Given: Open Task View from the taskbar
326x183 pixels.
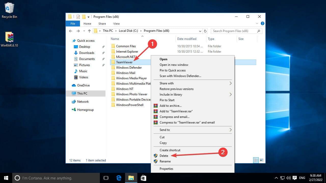Looking at the screenshot, I should tap(106, 178).
